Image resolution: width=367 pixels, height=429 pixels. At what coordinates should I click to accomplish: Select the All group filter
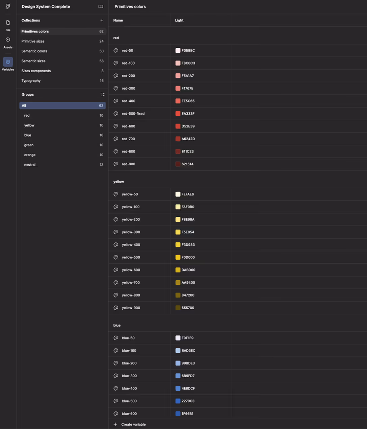pyautogui.click(x=62, y=105)
